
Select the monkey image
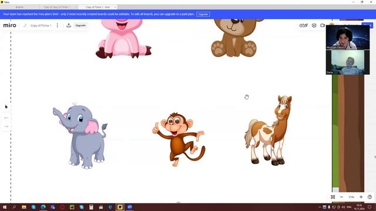pos(179,139)
